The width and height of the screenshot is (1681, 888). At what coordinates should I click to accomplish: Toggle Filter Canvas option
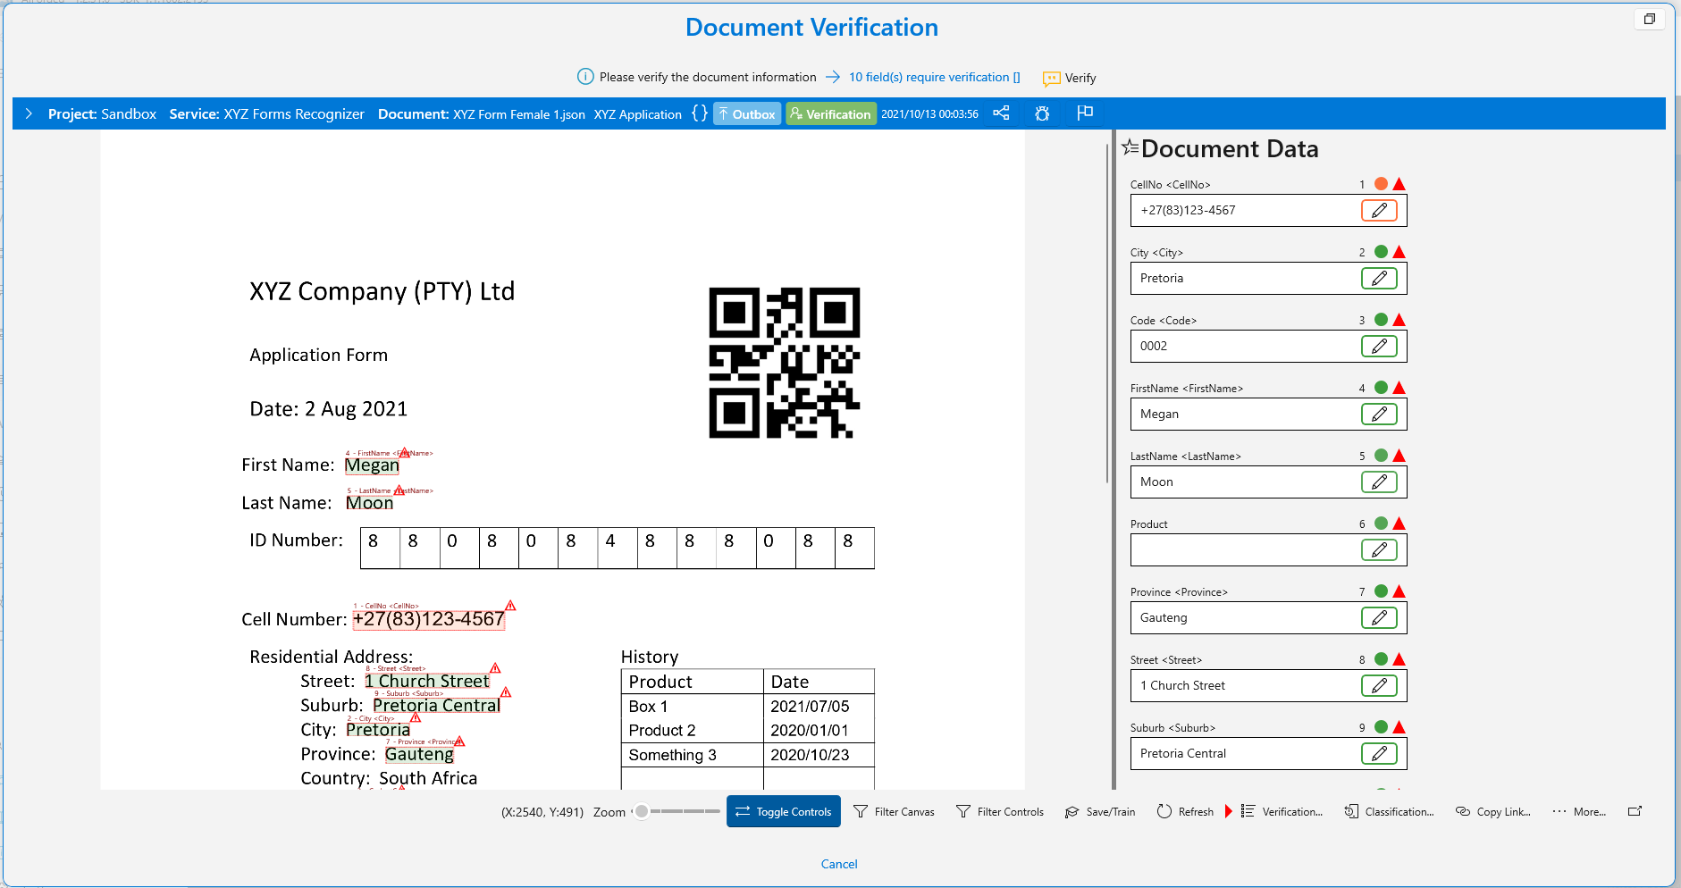[894, 811]
